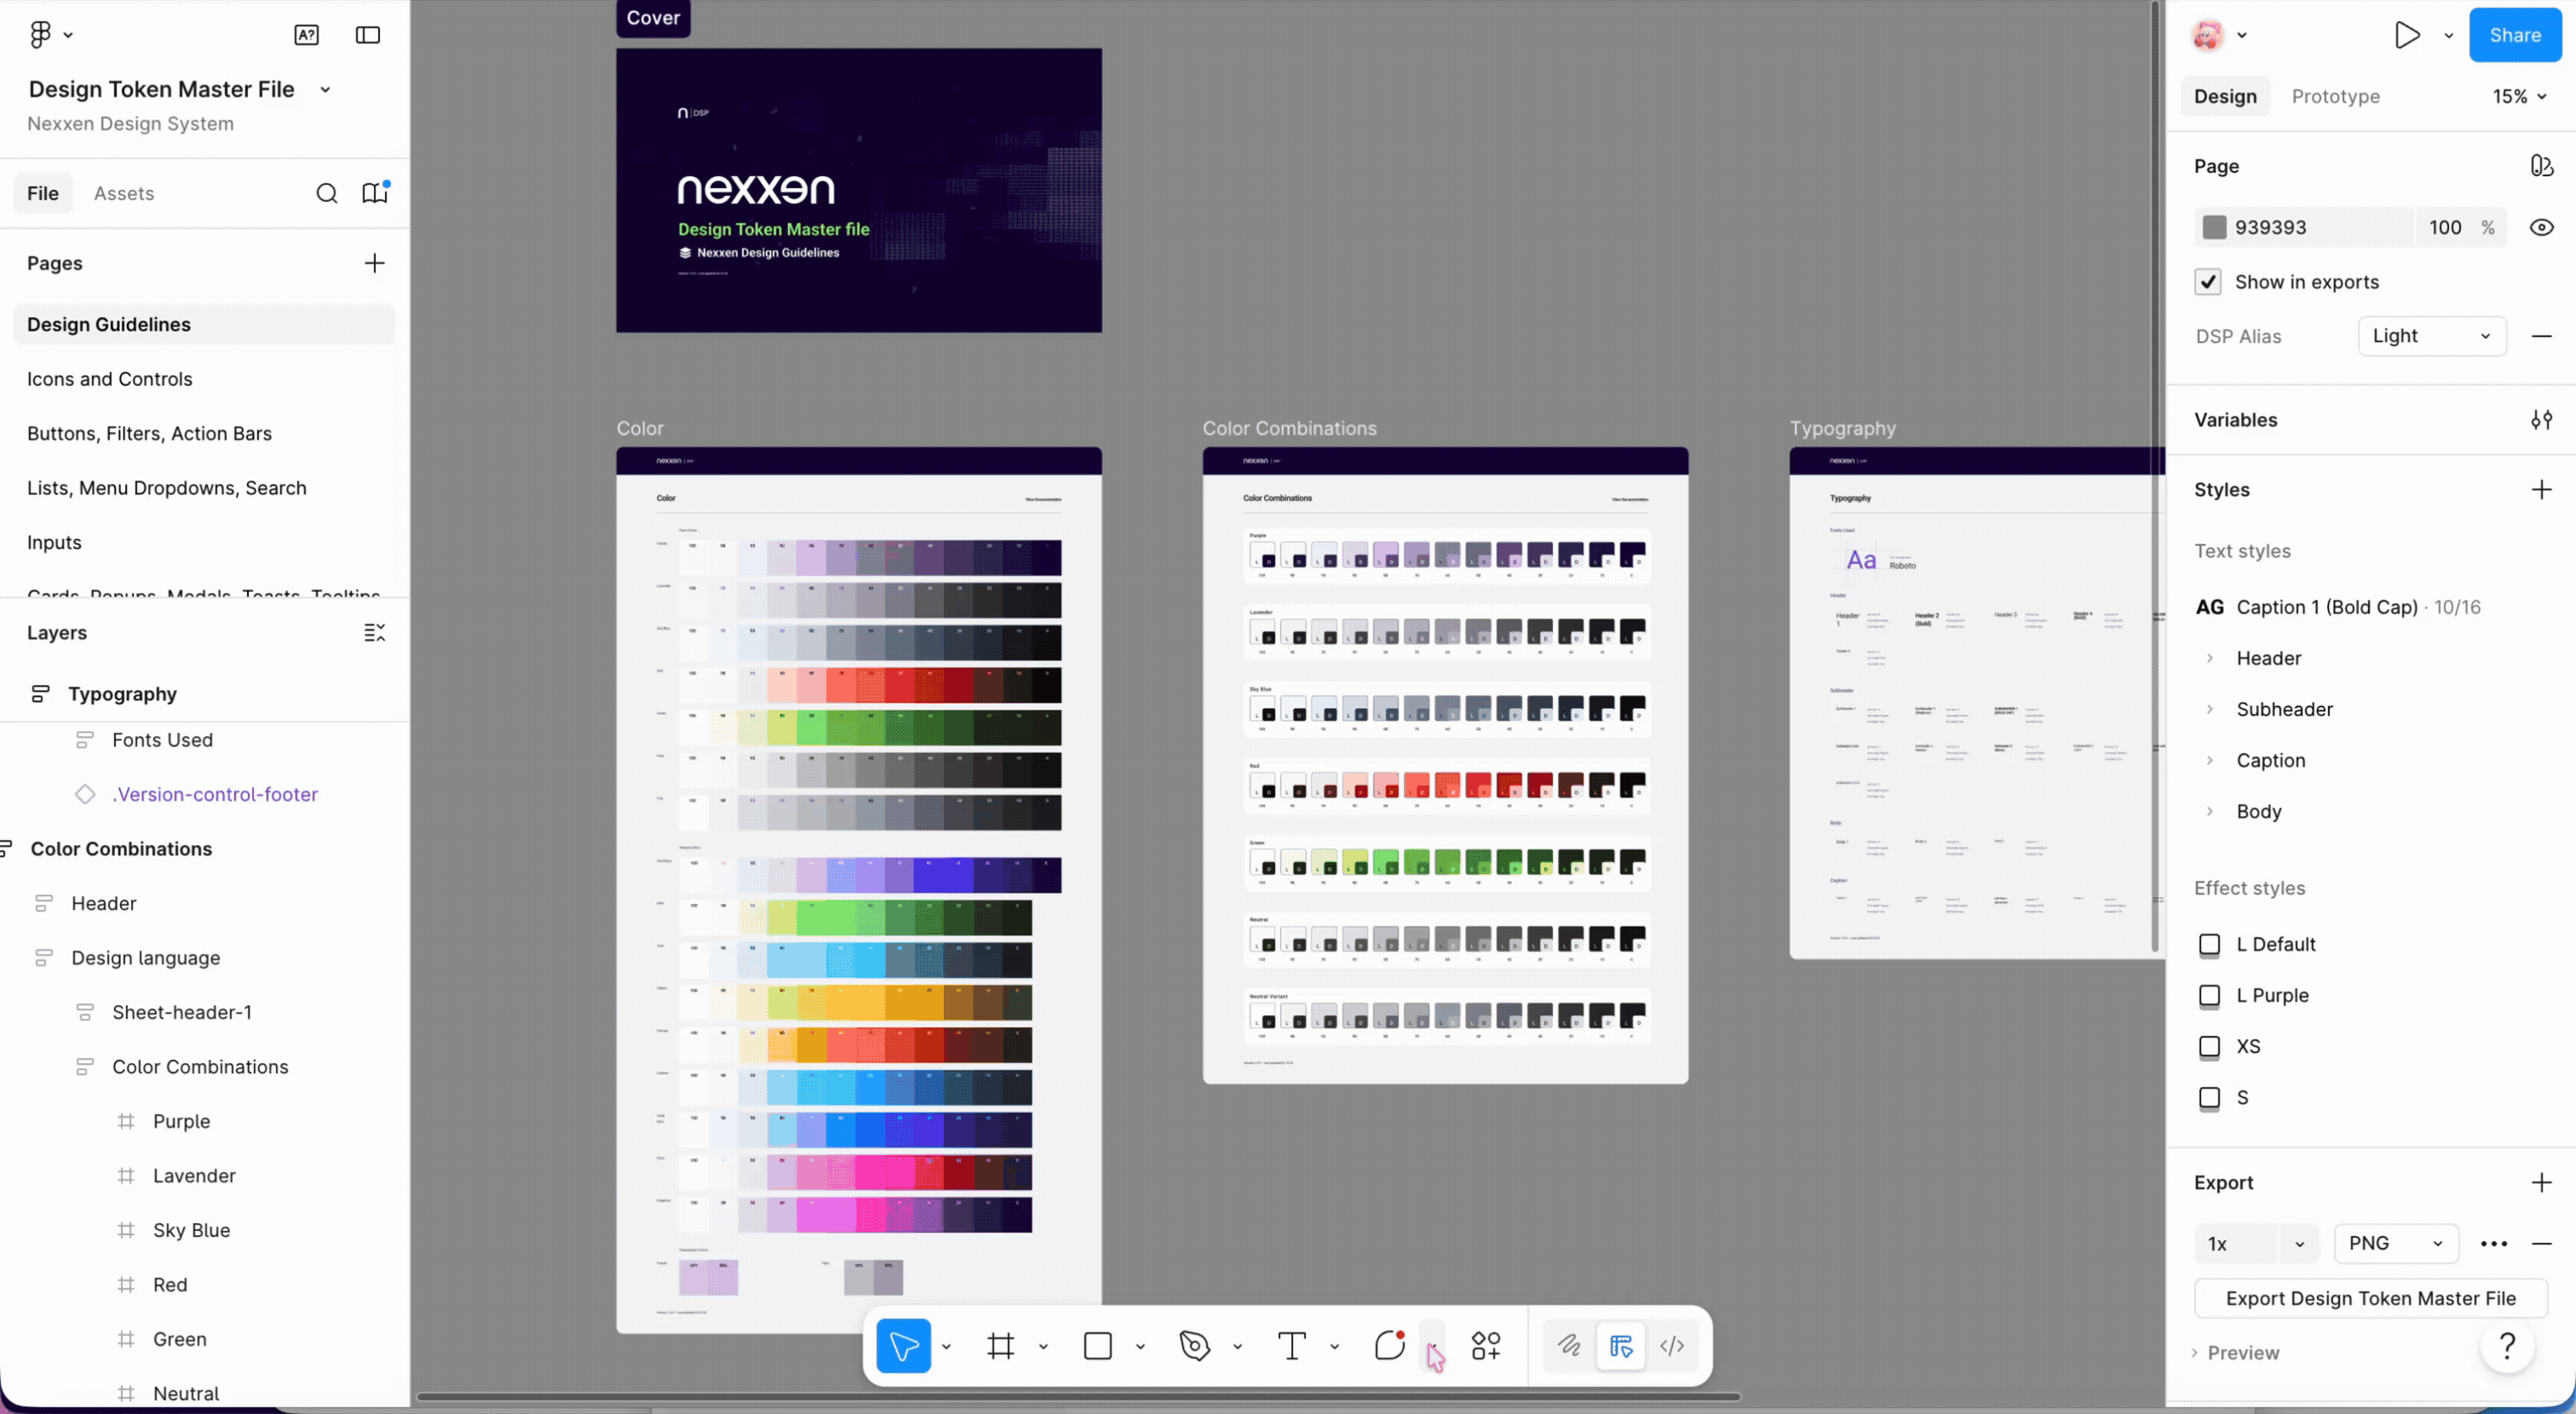Expand the Subheader text style group
The height and width of the screenshot is (1414, 2576).
(2209, 710)
